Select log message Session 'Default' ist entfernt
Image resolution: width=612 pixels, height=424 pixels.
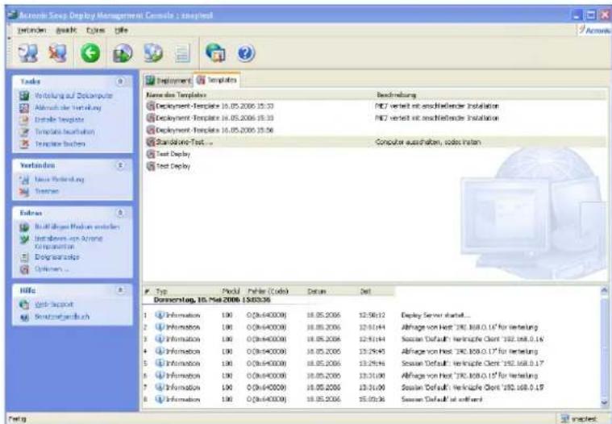coord(441,400)
